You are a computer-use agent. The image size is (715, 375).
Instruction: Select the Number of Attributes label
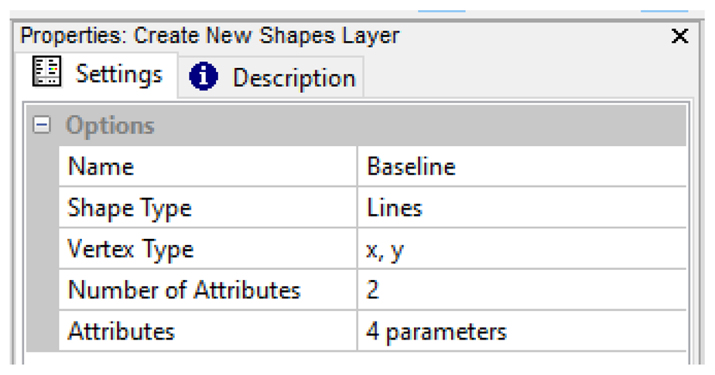(x=184, y=290)
